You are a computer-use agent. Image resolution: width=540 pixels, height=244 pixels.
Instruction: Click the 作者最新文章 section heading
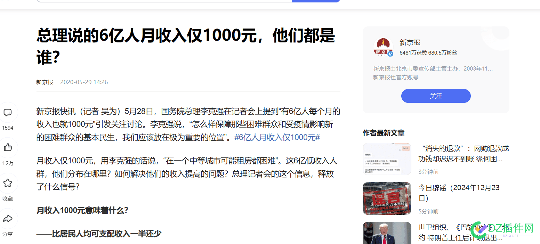383,133
